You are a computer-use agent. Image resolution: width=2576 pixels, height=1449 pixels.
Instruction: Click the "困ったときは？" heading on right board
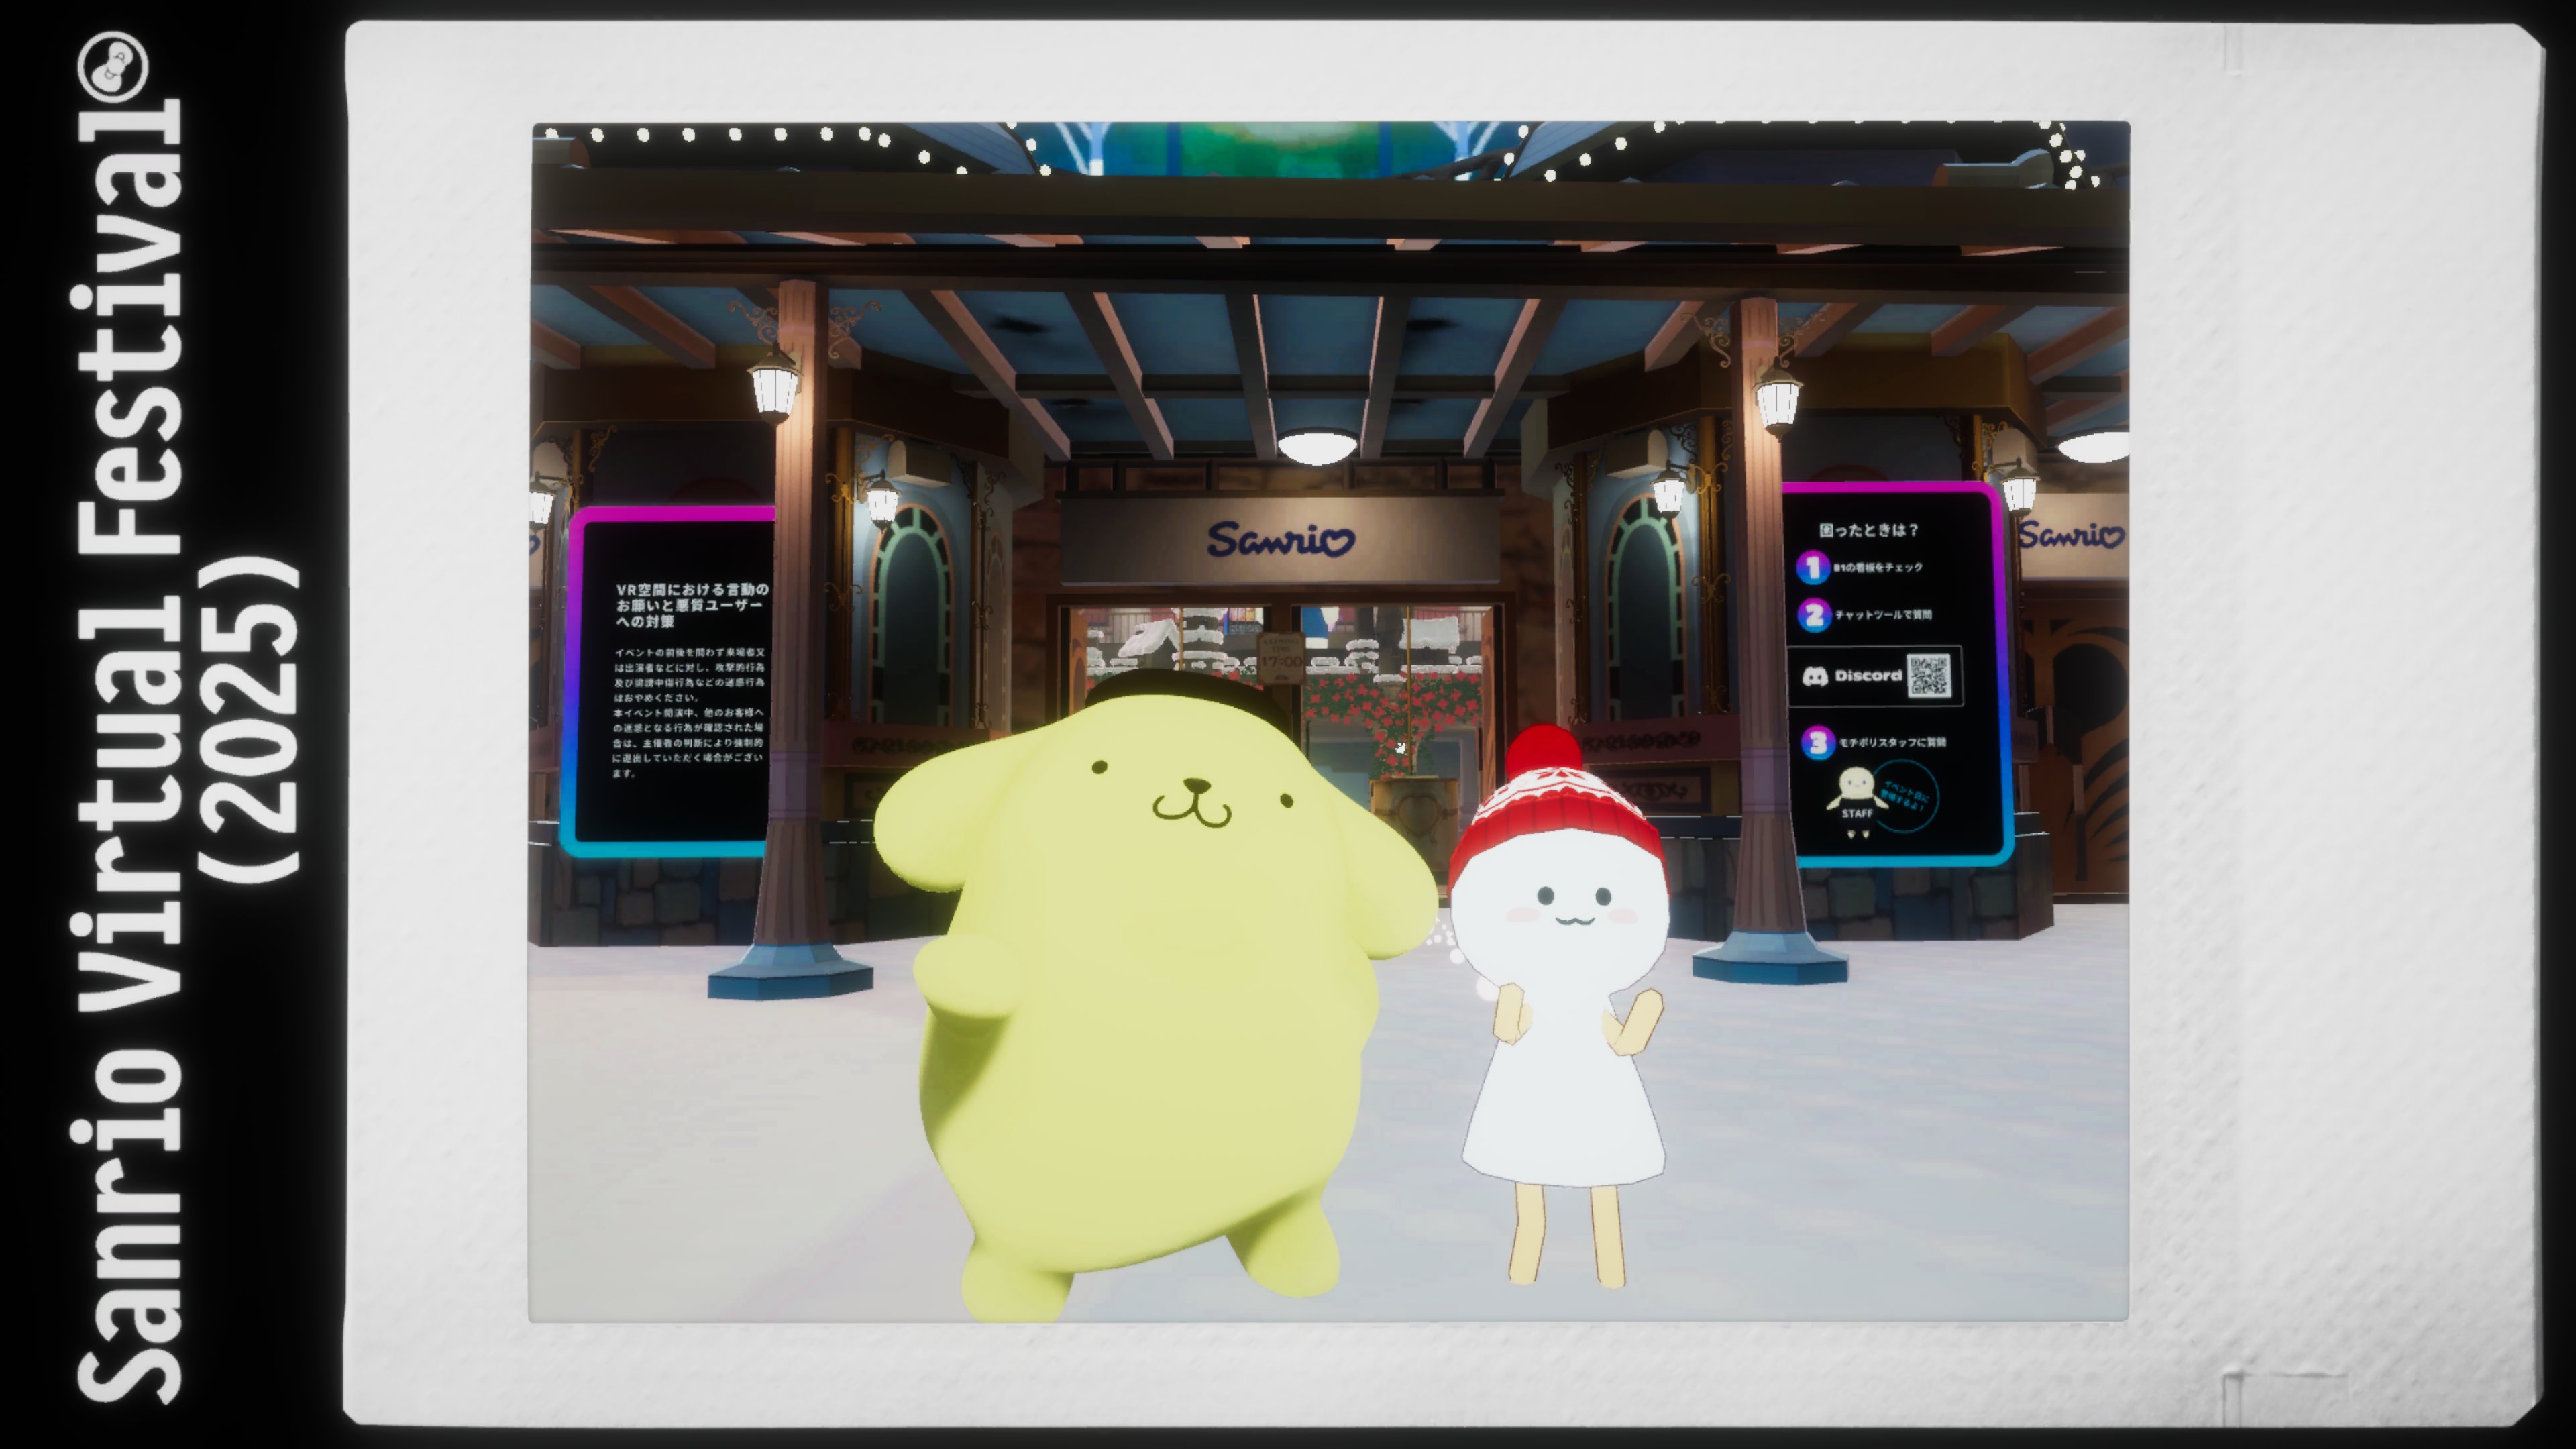point(1868,530)
